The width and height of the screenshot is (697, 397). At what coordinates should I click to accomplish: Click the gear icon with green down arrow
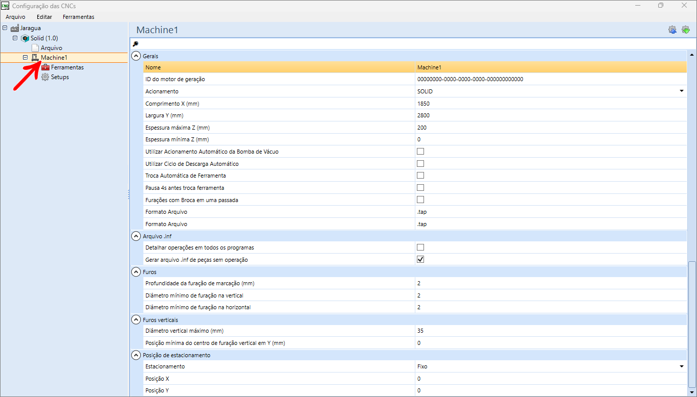pyautogui.click(x=686, y=30)
